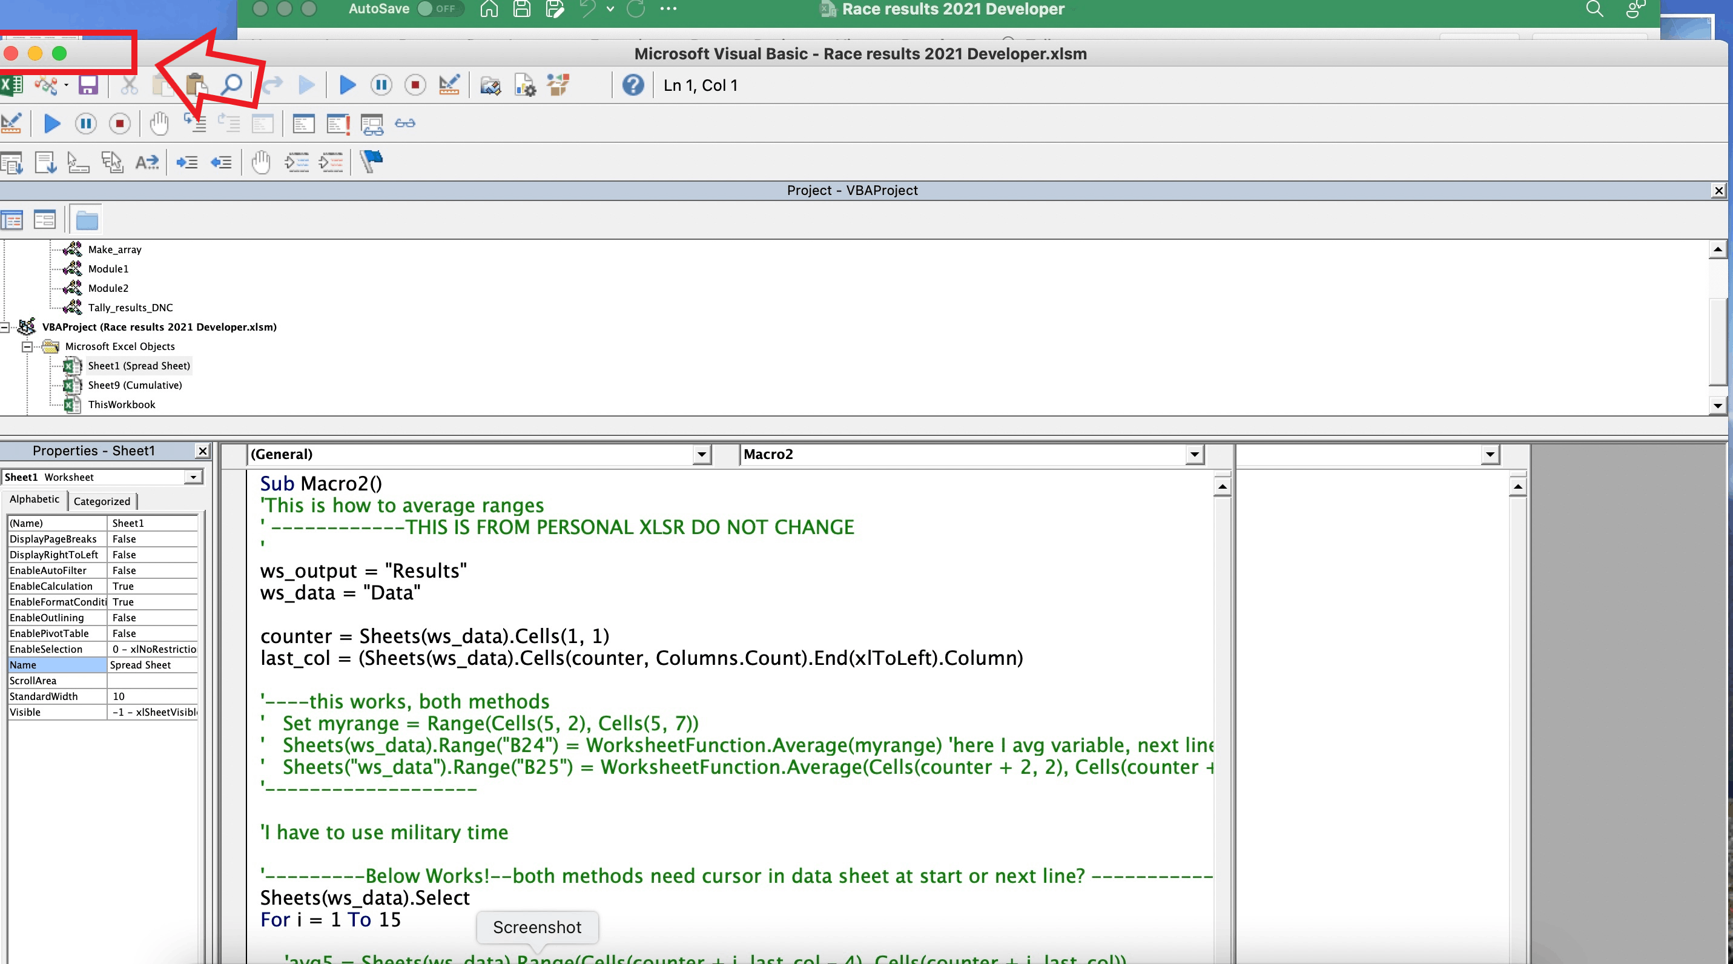
Task: Open the (General) object dropdown
Action: tap(701, 454)
